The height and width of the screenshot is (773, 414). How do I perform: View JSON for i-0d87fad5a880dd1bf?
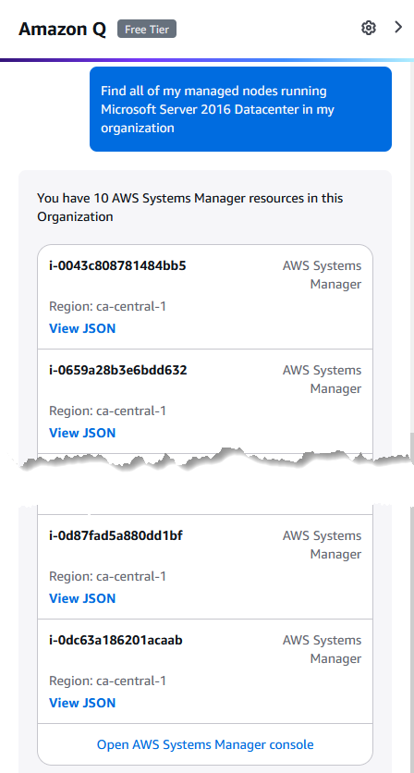click(x=82, y=598)
